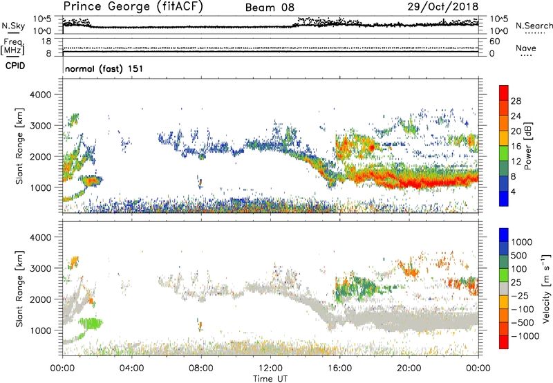This screenshot has width=553, height=383.
Task: Pick the bright blue bottom Power colorbar segment
Action: click(504, 198)
